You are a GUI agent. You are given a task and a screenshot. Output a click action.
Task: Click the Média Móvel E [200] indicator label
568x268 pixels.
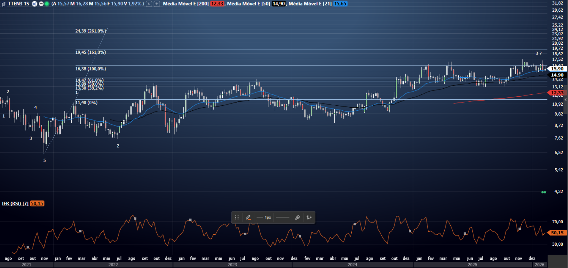185,4
